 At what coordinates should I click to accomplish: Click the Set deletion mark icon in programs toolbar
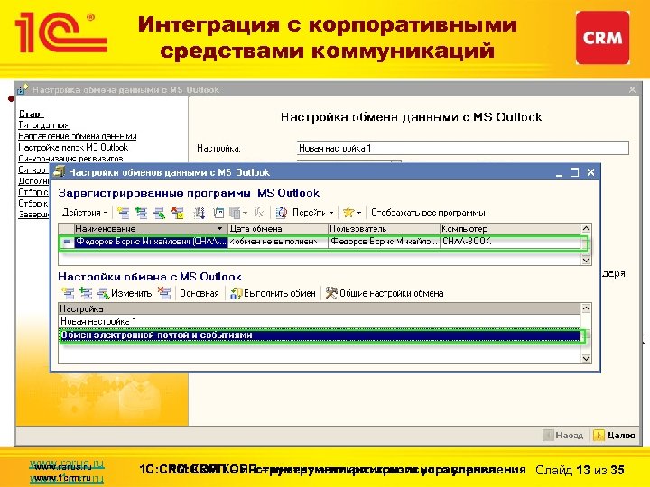coord(178,213)
